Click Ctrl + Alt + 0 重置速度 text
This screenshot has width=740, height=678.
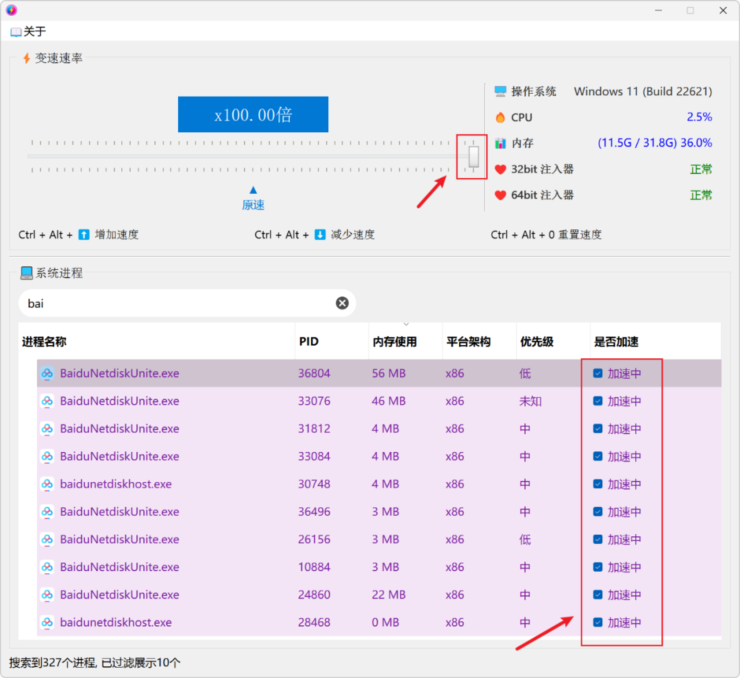point(546,234)
